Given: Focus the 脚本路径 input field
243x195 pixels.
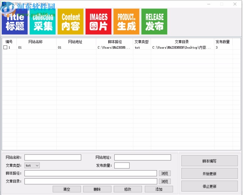Looking at the screenshot, I should tap(91, 173).
